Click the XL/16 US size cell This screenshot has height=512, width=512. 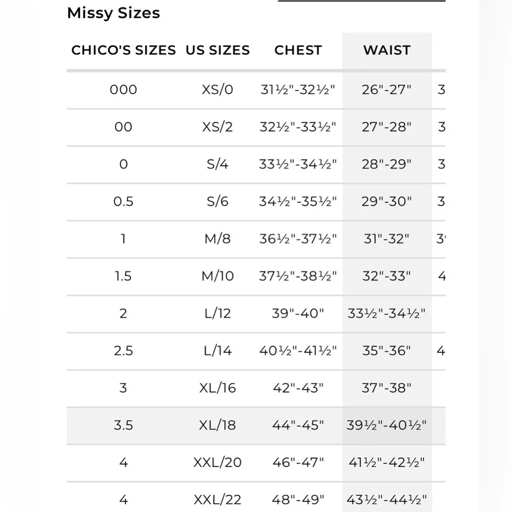pyautogui.click(x=218, y=388)
